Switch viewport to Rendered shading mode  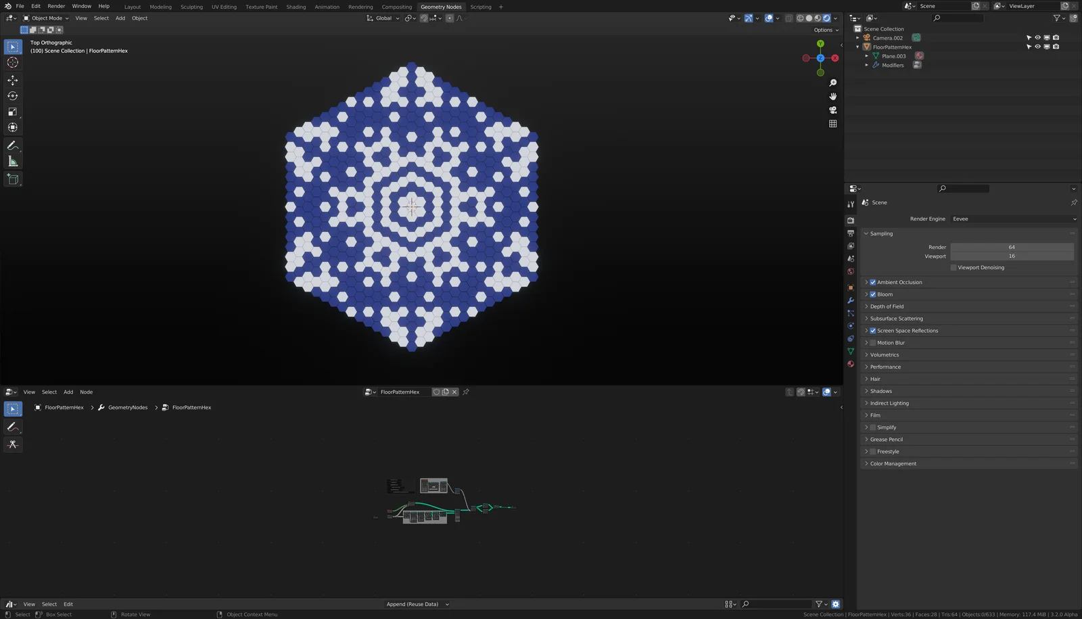(x=826, y=18)
